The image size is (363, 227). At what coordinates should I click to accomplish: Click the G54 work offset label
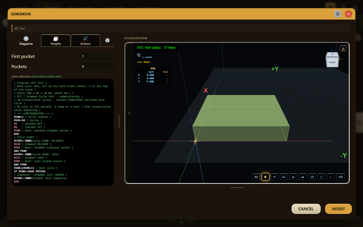coord(153,69)
